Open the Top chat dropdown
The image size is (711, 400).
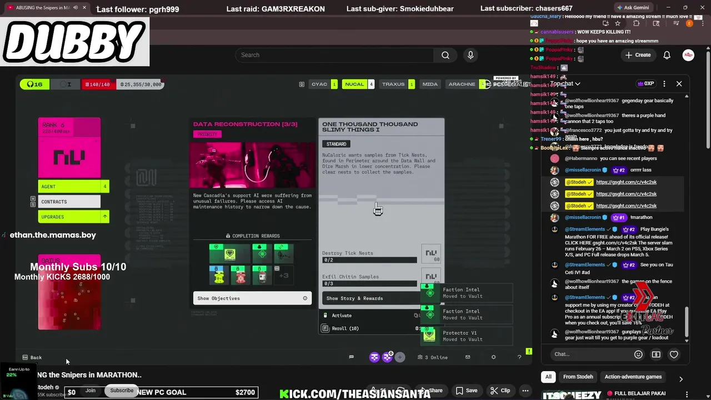pos(565,84)
